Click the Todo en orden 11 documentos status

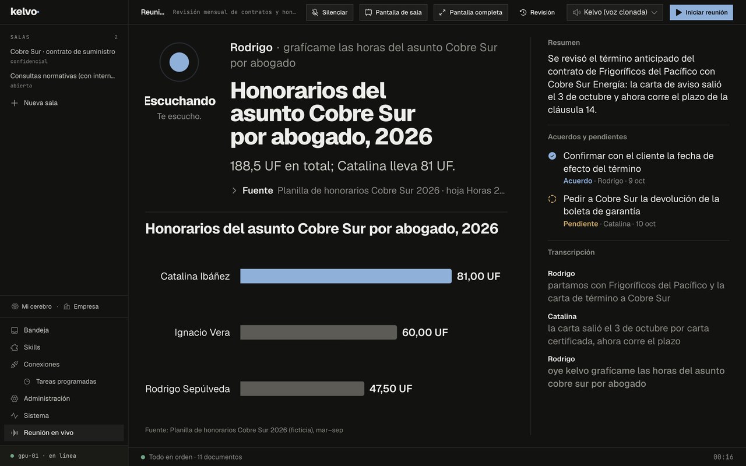tap(192, 457)
